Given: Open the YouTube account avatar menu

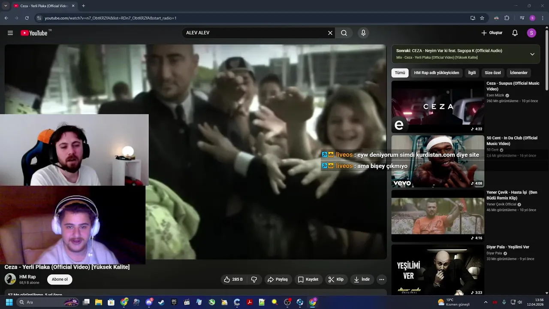Looking at the screenshot, I should click(x=531, y=33).
